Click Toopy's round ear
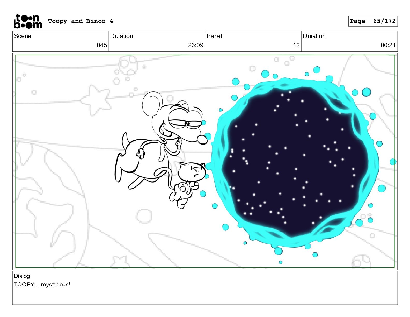The height and width of the screenshot is (317, 410). [x=153, y=102]
